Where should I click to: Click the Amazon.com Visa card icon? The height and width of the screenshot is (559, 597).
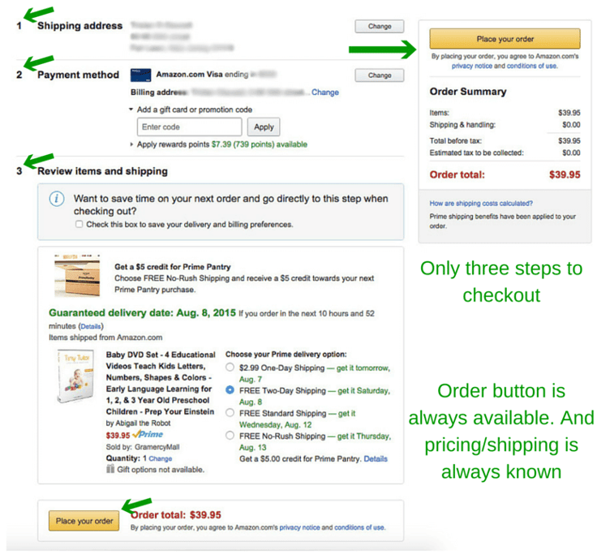click(x=140, y=75)
